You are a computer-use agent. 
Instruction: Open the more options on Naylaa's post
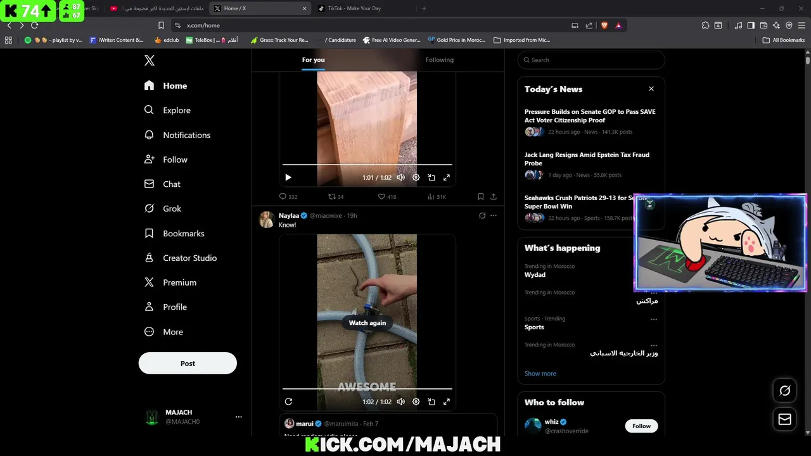(494, 215)
